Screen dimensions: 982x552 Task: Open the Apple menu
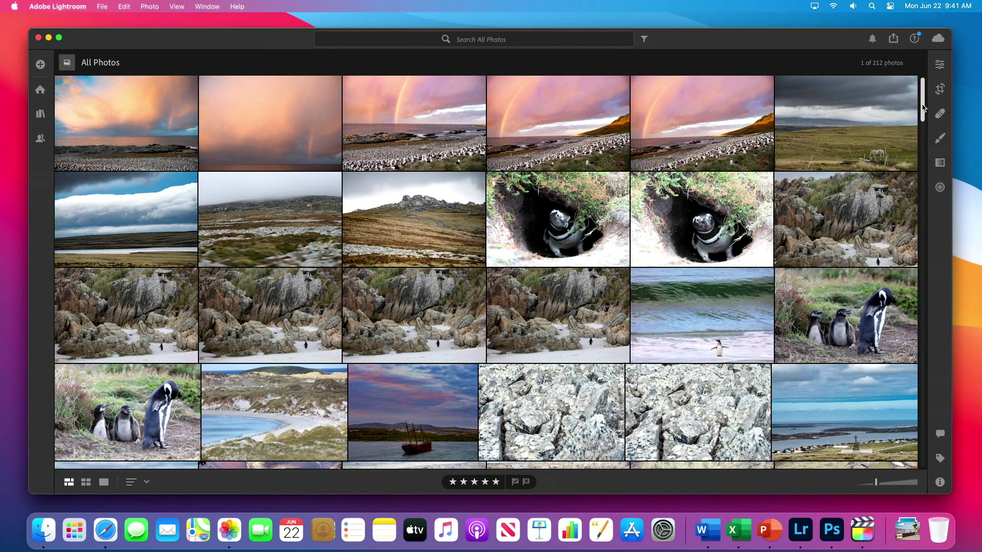(14, 6)
